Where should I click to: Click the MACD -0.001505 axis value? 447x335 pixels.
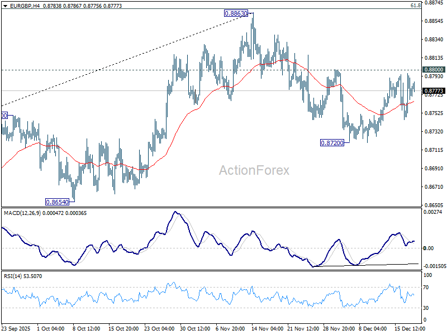coord(434,267)
